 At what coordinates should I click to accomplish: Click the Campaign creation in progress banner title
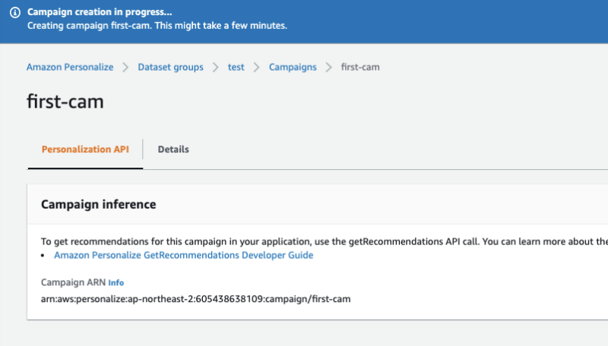coord(100,13)
